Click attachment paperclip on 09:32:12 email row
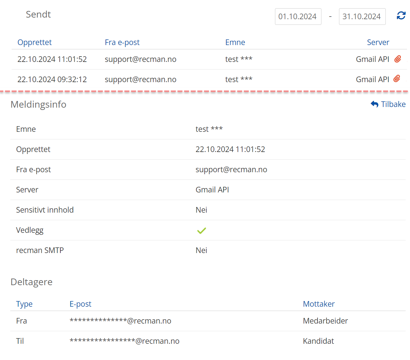 click(397, 79)
